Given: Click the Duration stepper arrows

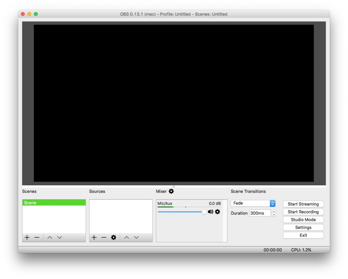Looking at the screenshot, I should click(x=274, y=213).
